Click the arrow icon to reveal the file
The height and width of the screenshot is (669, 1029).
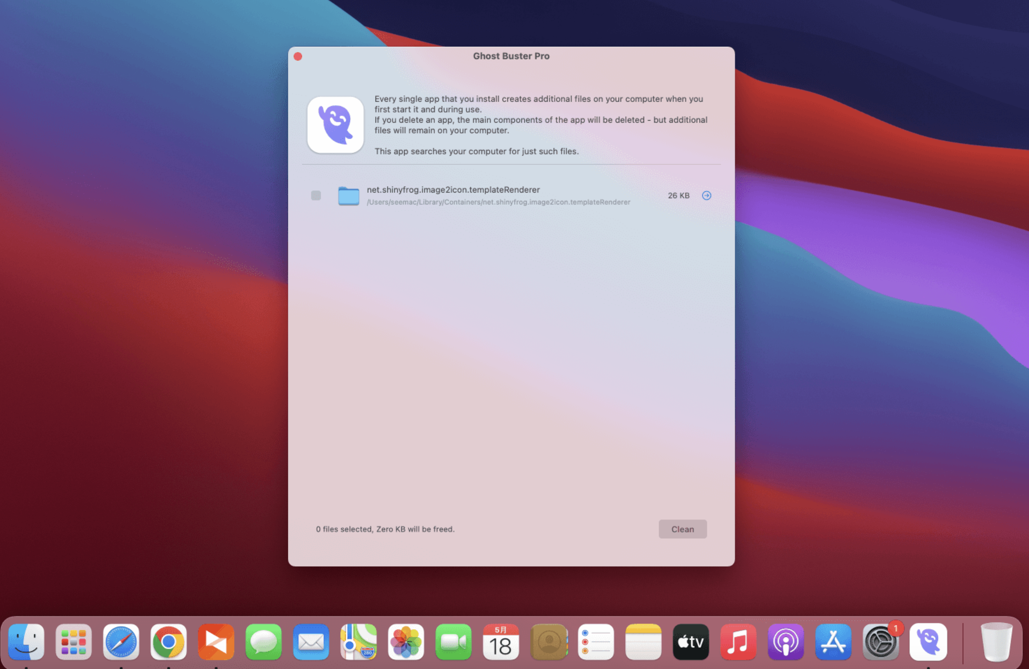[x=707, y=195]
